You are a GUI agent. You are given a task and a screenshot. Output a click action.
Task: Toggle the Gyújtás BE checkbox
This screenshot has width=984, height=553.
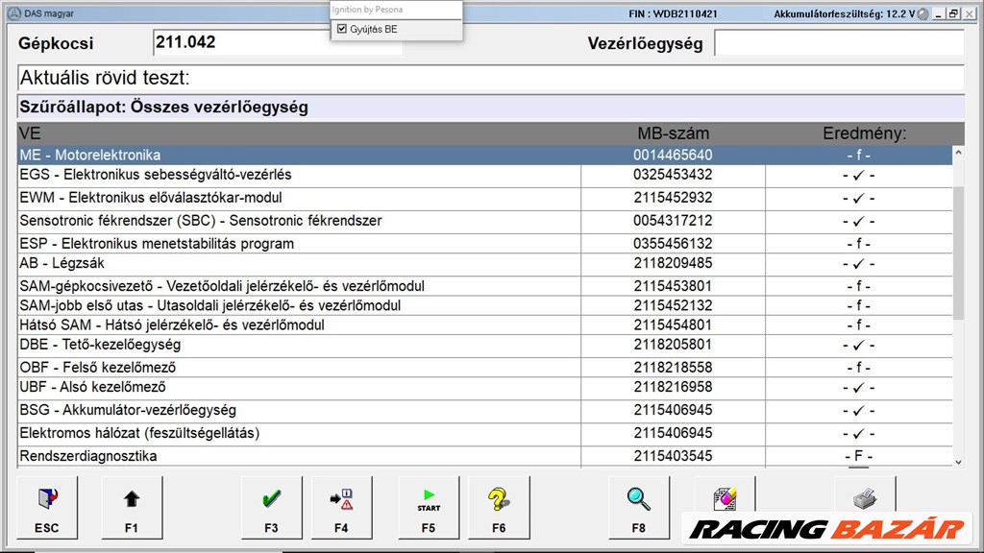pos(341,30)
